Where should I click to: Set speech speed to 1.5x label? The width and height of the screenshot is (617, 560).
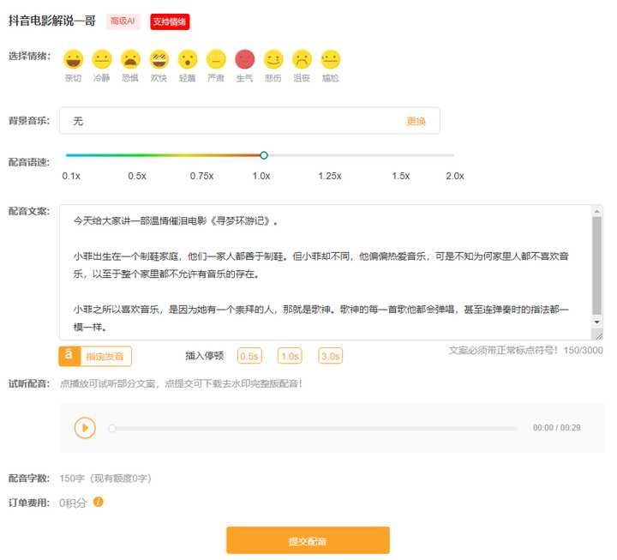pos(400,176)
